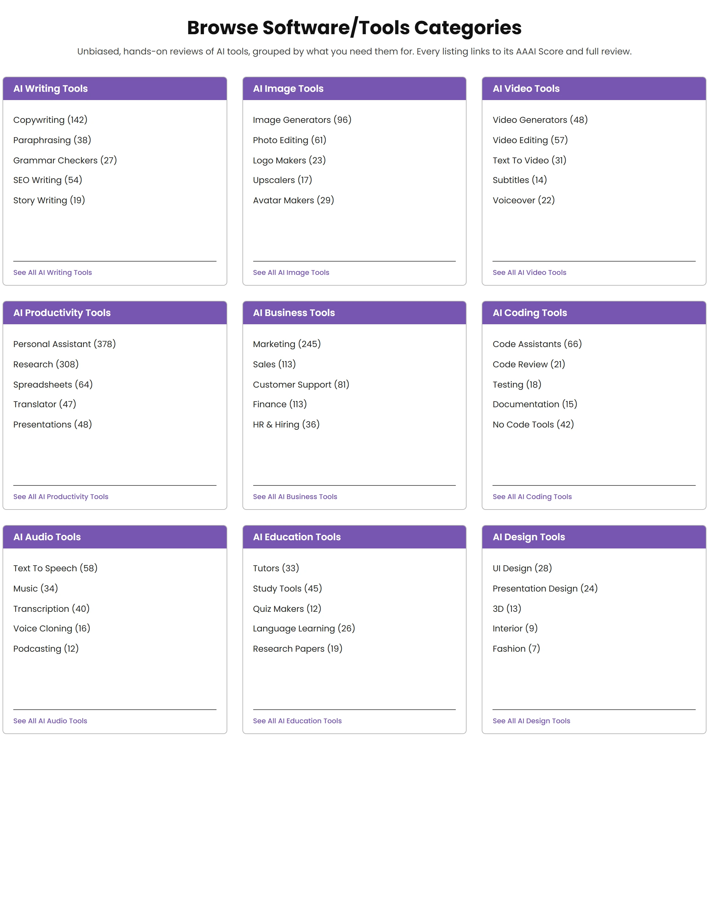Select Study Tools (45)
Screen dimensions: 709x912
click(x=287, y=588)
